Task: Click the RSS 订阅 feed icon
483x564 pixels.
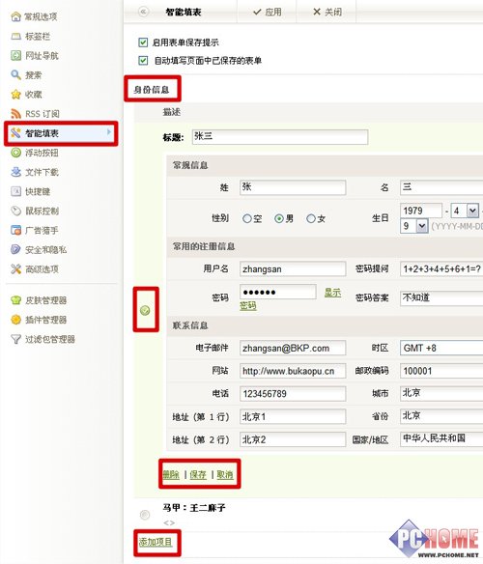Action: click(x=15, y=114)
